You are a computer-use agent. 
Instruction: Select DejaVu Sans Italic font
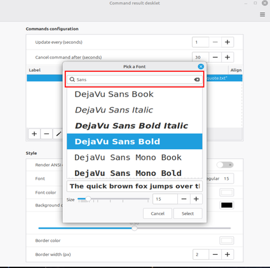click(x=135, y=110)
